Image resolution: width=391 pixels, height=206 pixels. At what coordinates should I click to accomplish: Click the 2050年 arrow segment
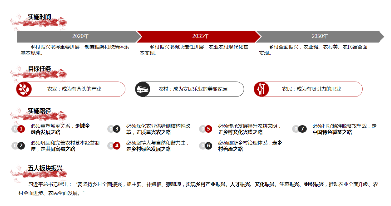point(320,36)
